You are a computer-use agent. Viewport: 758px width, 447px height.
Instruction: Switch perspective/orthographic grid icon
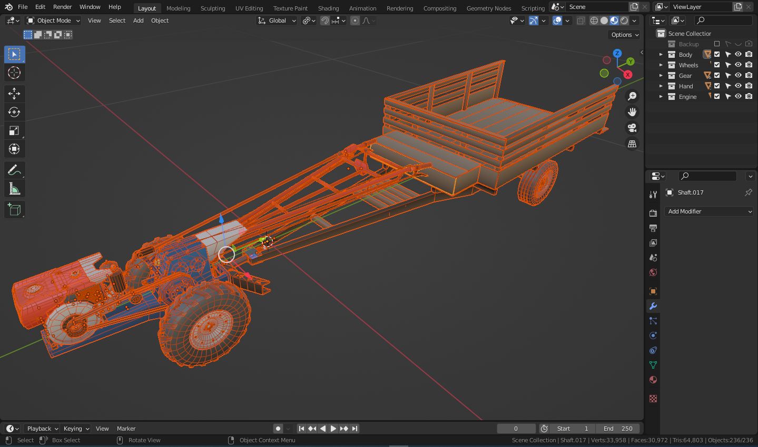tap(632, 144)
